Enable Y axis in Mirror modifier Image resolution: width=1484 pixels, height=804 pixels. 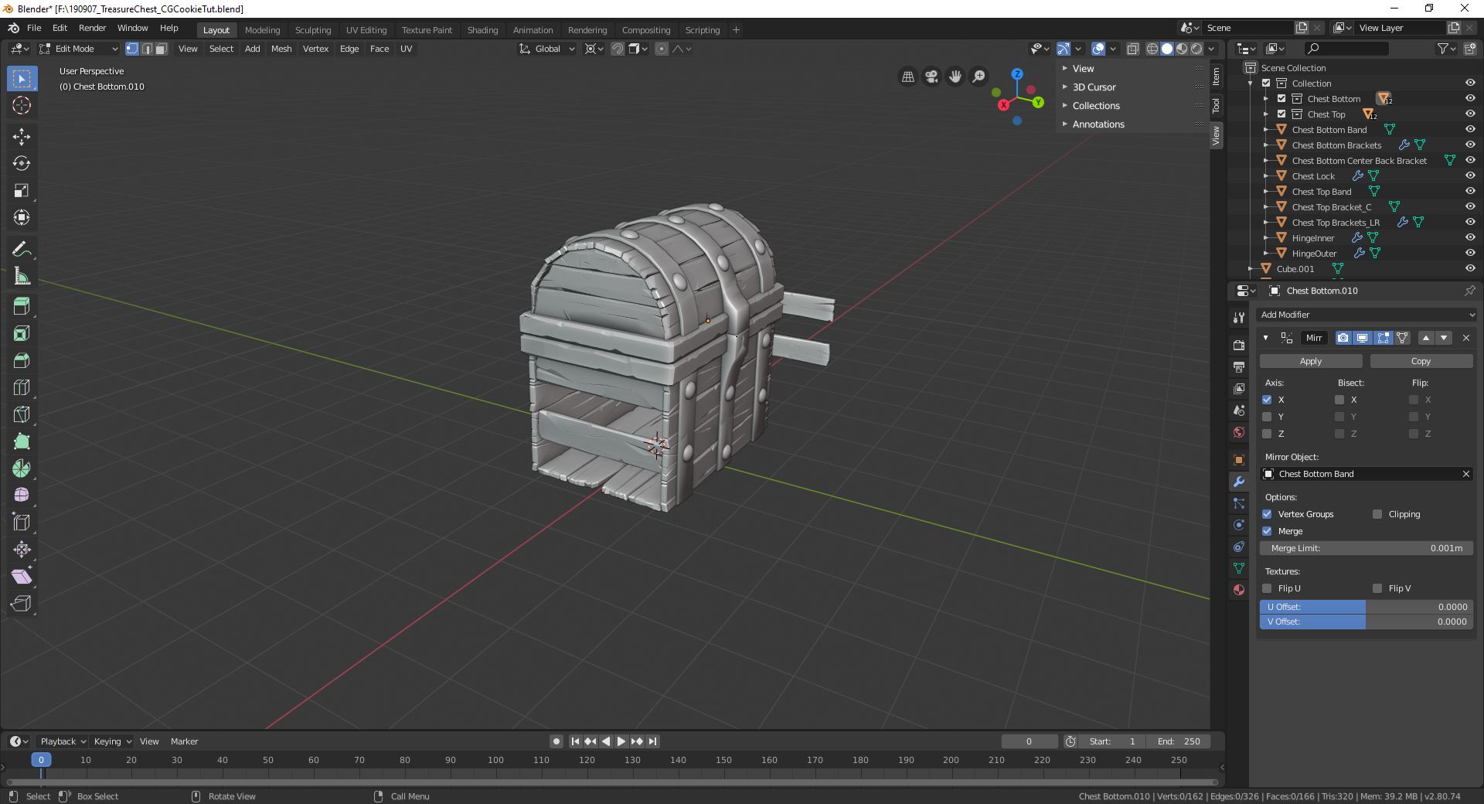(1267, 417)
